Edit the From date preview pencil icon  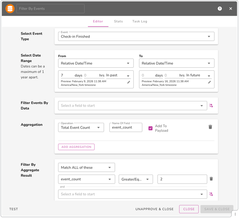point(129,82)
